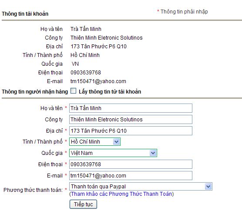Click the 'Thông tin người nhận hàng' heading
This screenshot has height=211, width=242.
(35, 92)
